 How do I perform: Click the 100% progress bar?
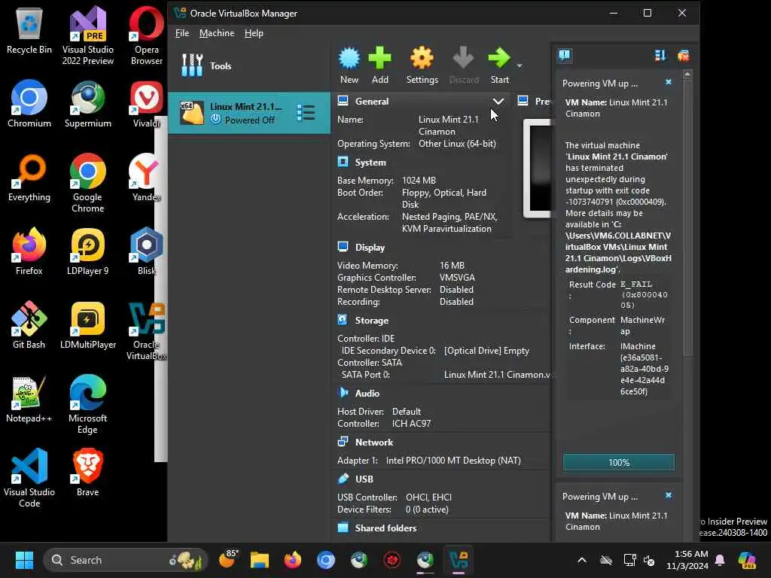point(619,463)
